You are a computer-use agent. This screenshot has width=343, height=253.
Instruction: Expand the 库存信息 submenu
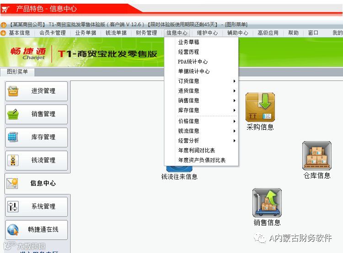[x=201, y=110]
